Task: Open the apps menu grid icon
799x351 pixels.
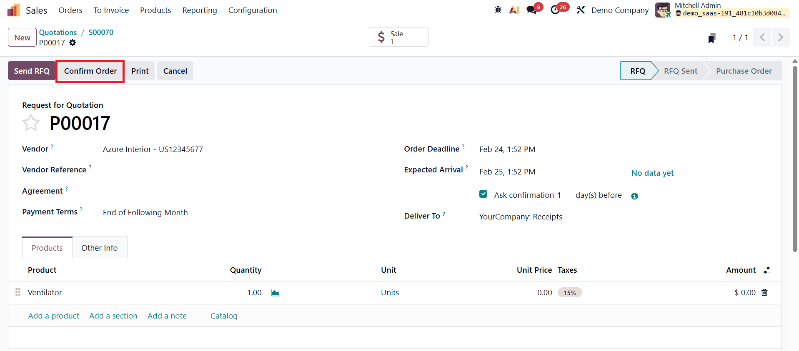Action: point(13,10)
